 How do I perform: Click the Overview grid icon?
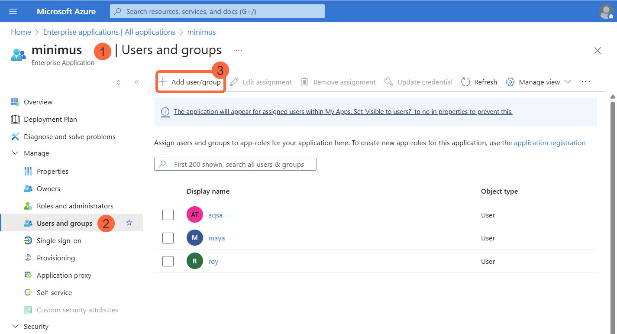pyautogui.click(x=15, y=102)
